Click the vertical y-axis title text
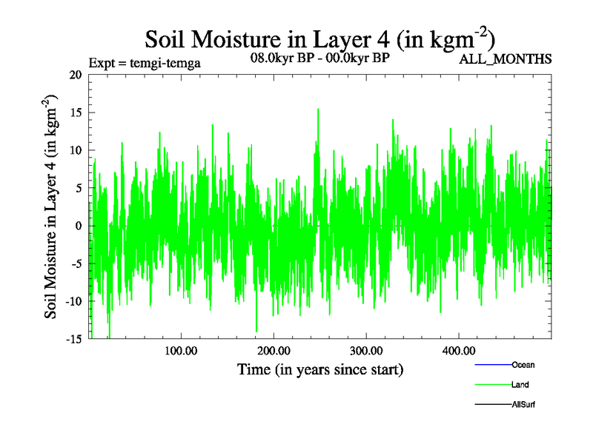Viewport: 593px width, 444px height. tap(52, 206)
